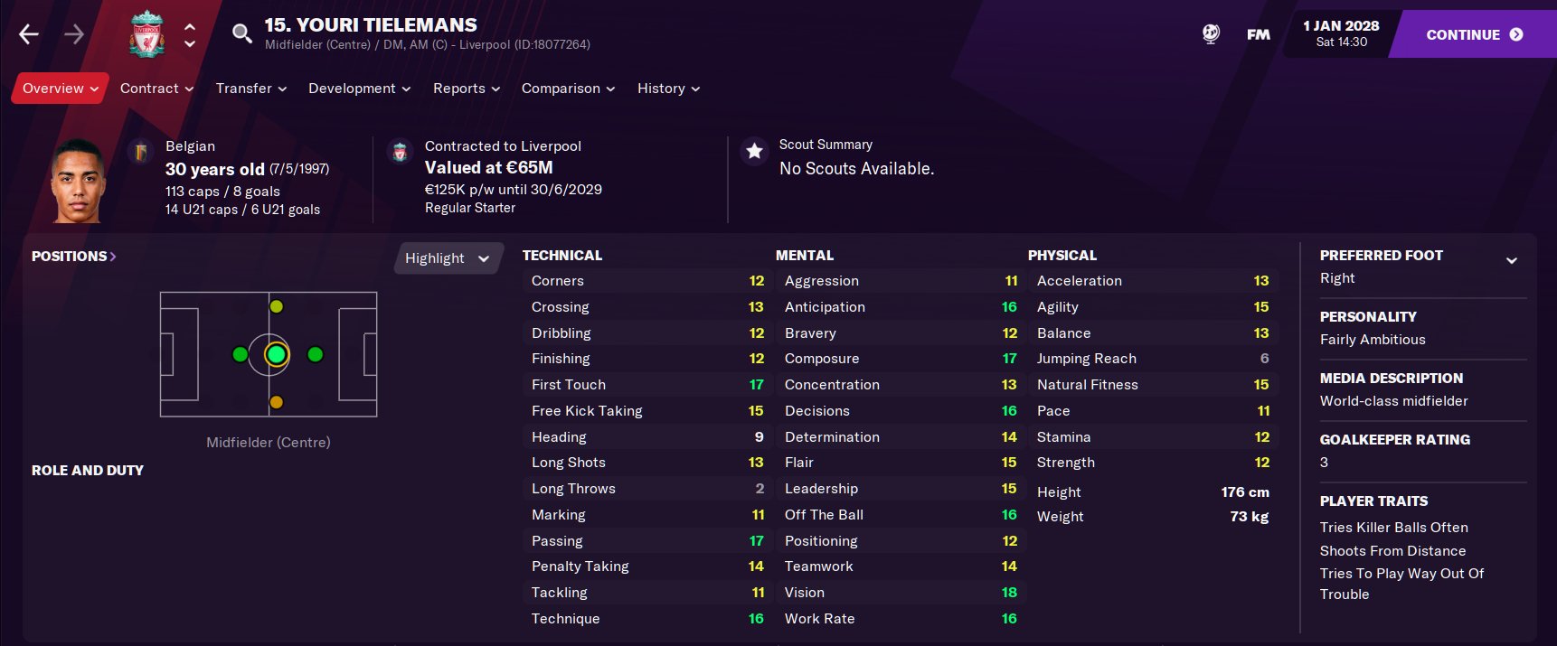Viewport: 1557px width, 646px height.
Task: Open the Positions panel link
Action: pos(72,256)
